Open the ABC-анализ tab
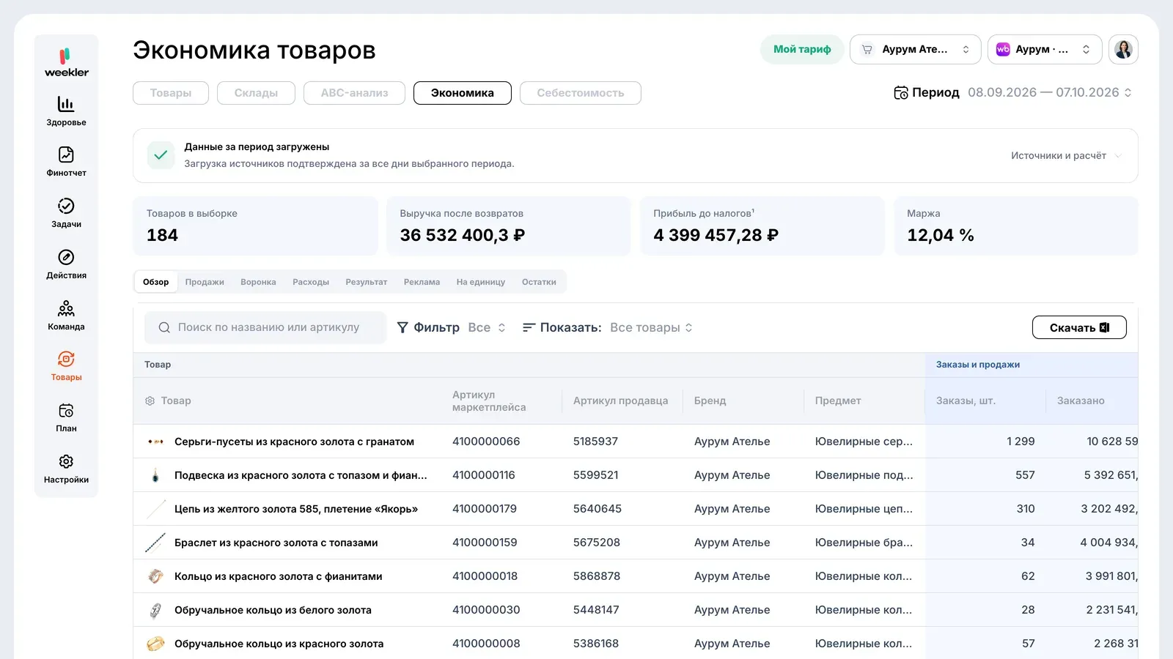 coord(354,93)
